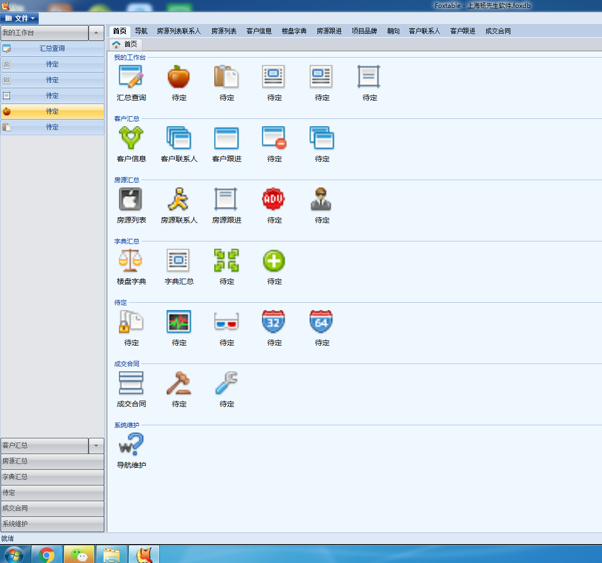This screenshot has width=602, height=563.
Task: Open Chrome from the taskbar
Action: point(47,554)
